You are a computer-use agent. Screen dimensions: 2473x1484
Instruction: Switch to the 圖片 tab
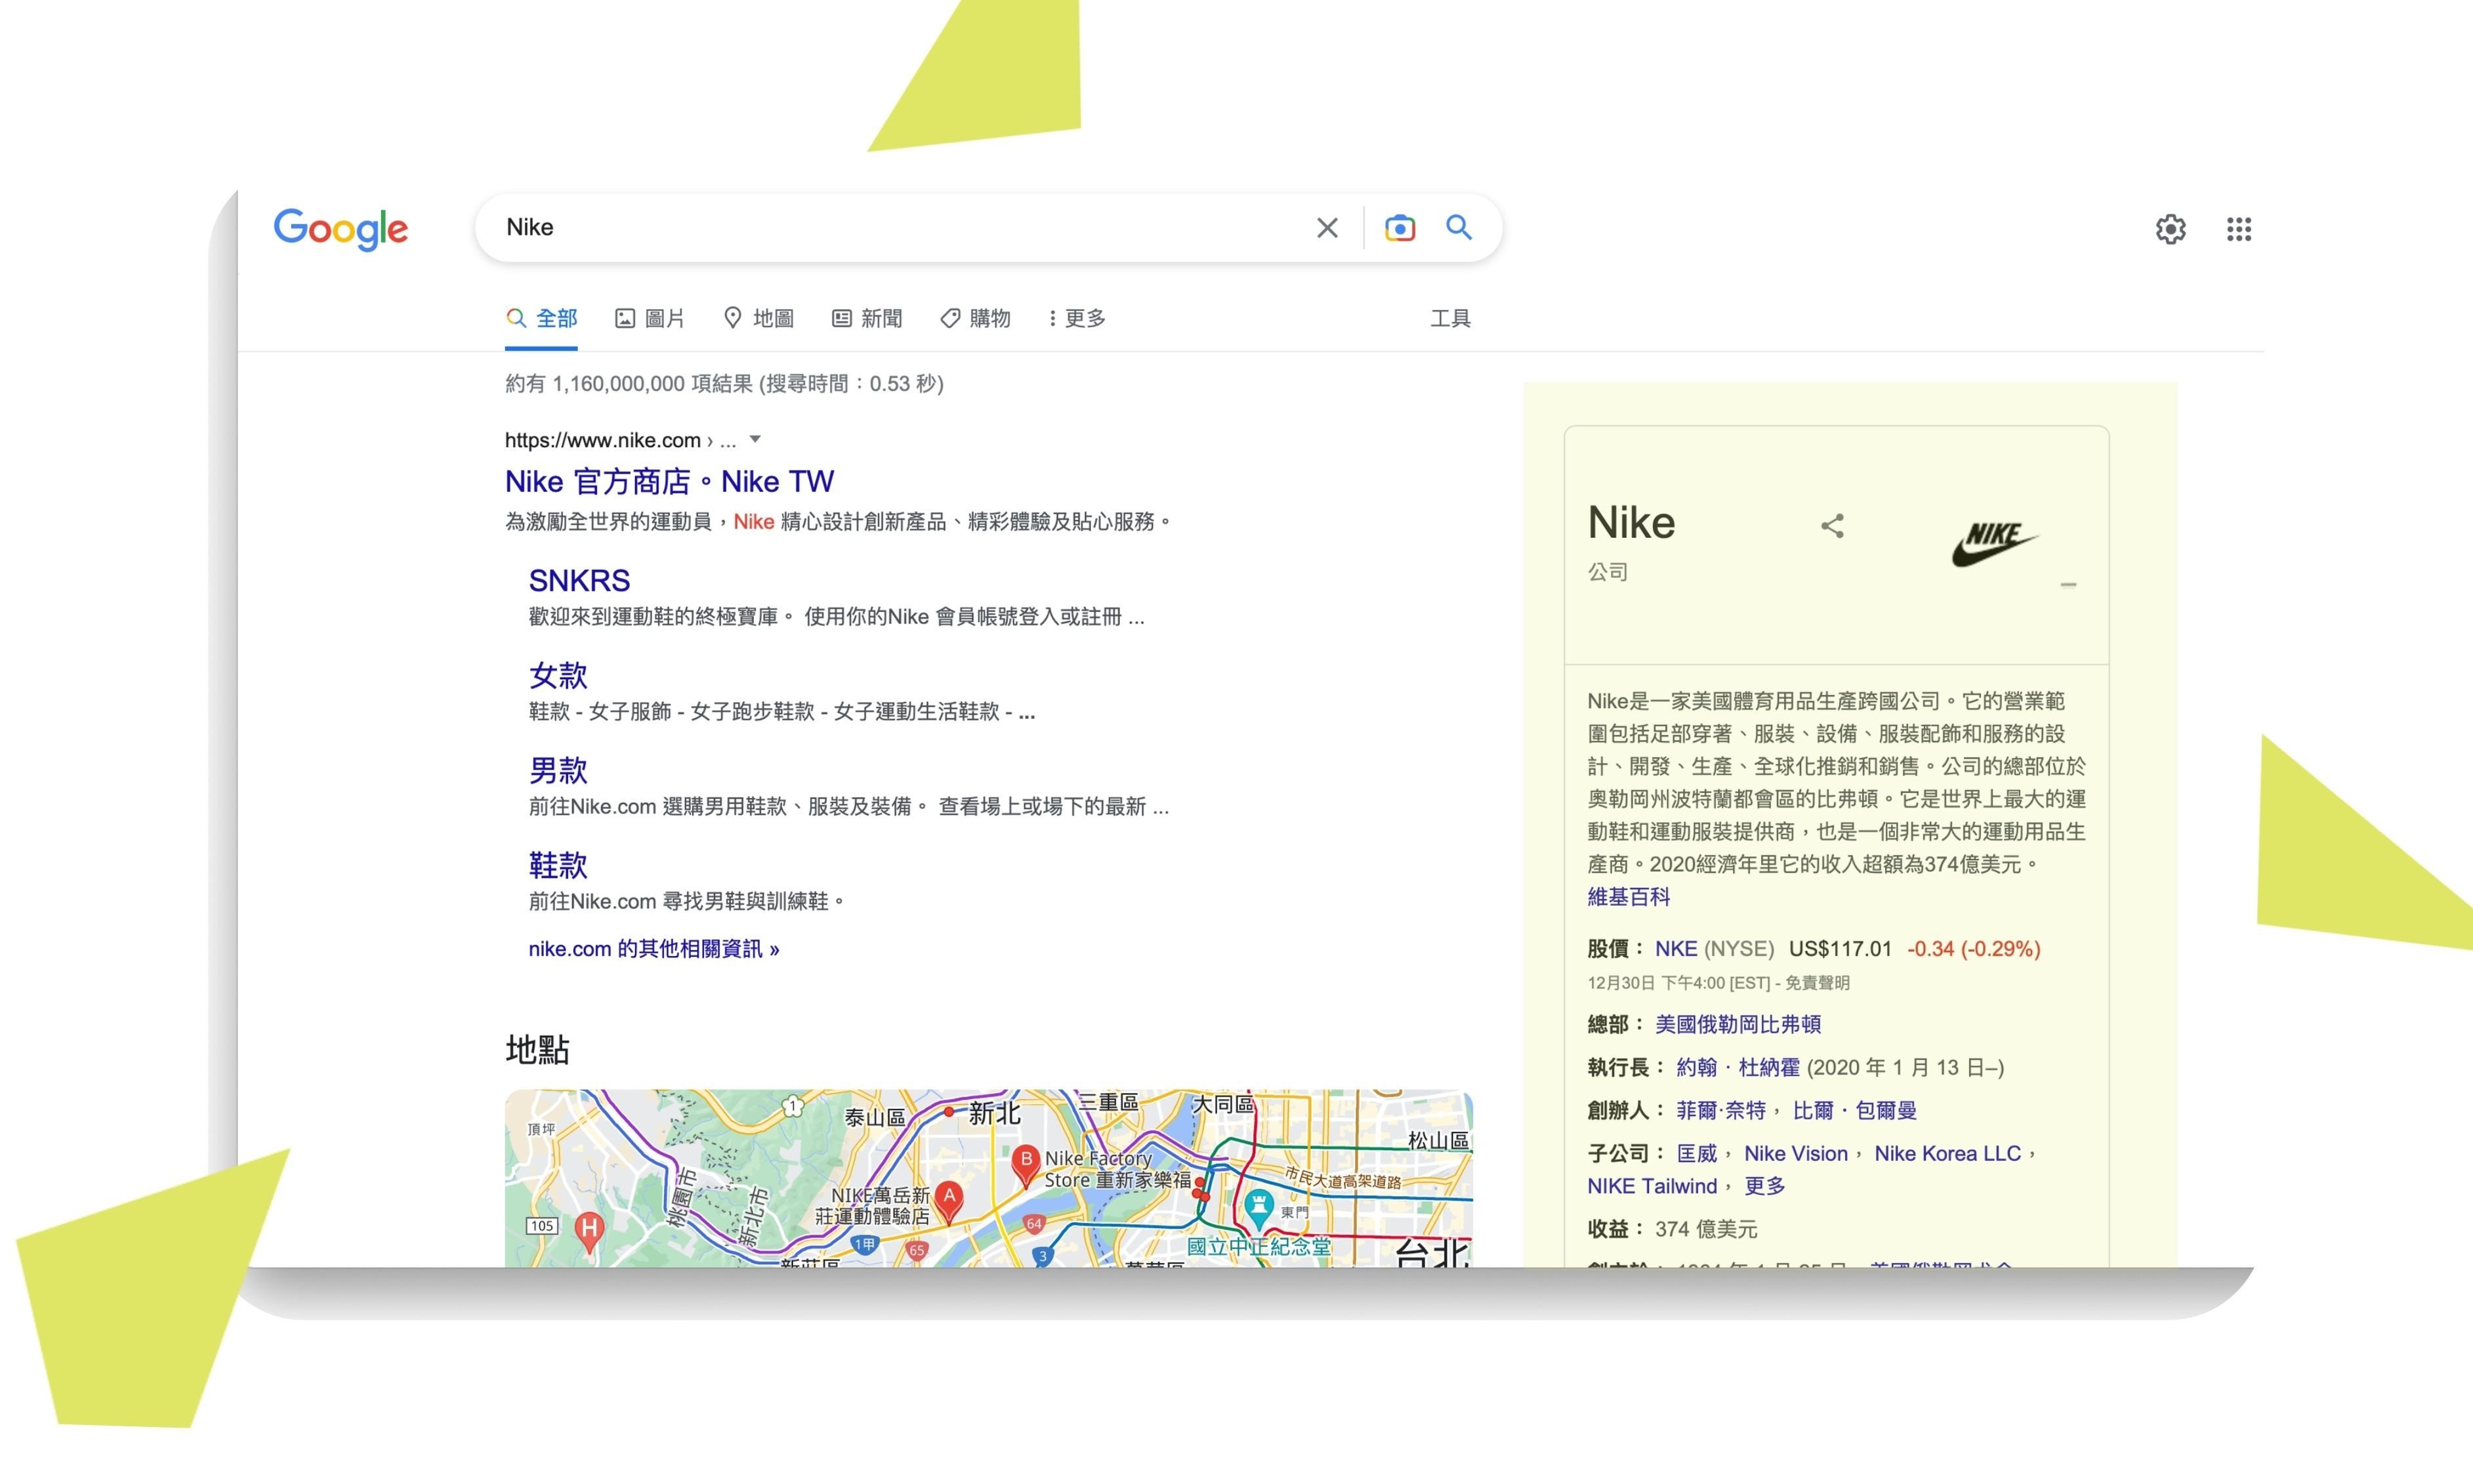tap(649, 318)
